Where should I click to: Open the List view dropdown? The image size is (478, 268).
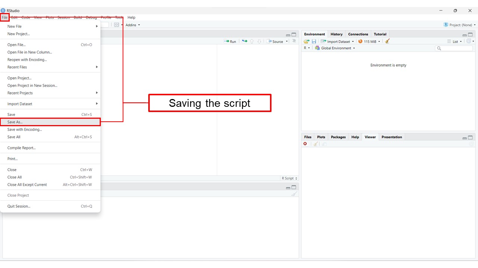point(455,41)
